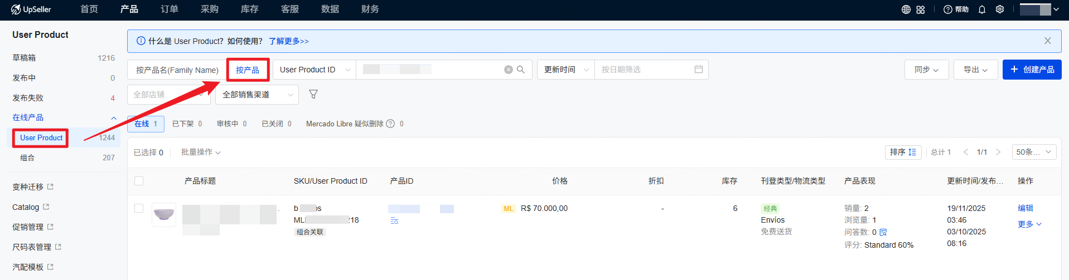
Task: Tick the select-all checkbox in table header
Action: 139,181
